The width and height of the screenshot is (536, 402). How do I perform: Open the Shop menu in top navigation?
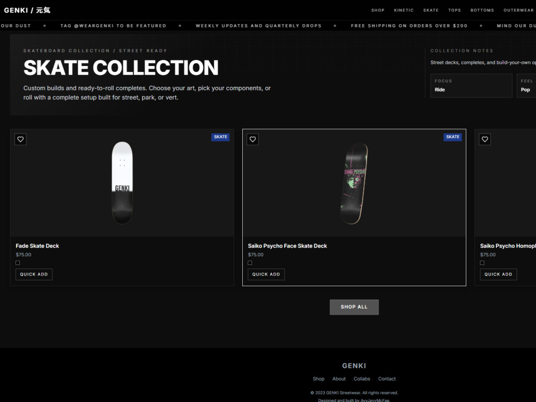(x=378, y=10)
